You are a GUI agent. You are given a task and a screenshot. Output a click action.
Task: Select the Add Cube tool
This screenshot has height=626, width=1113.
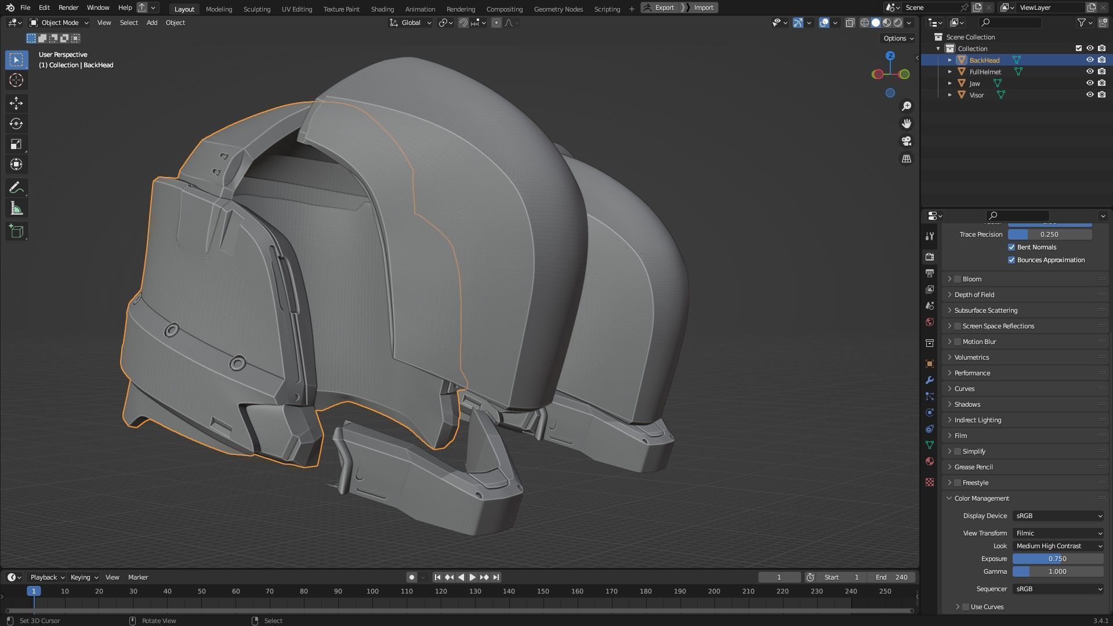click(16, 231)
